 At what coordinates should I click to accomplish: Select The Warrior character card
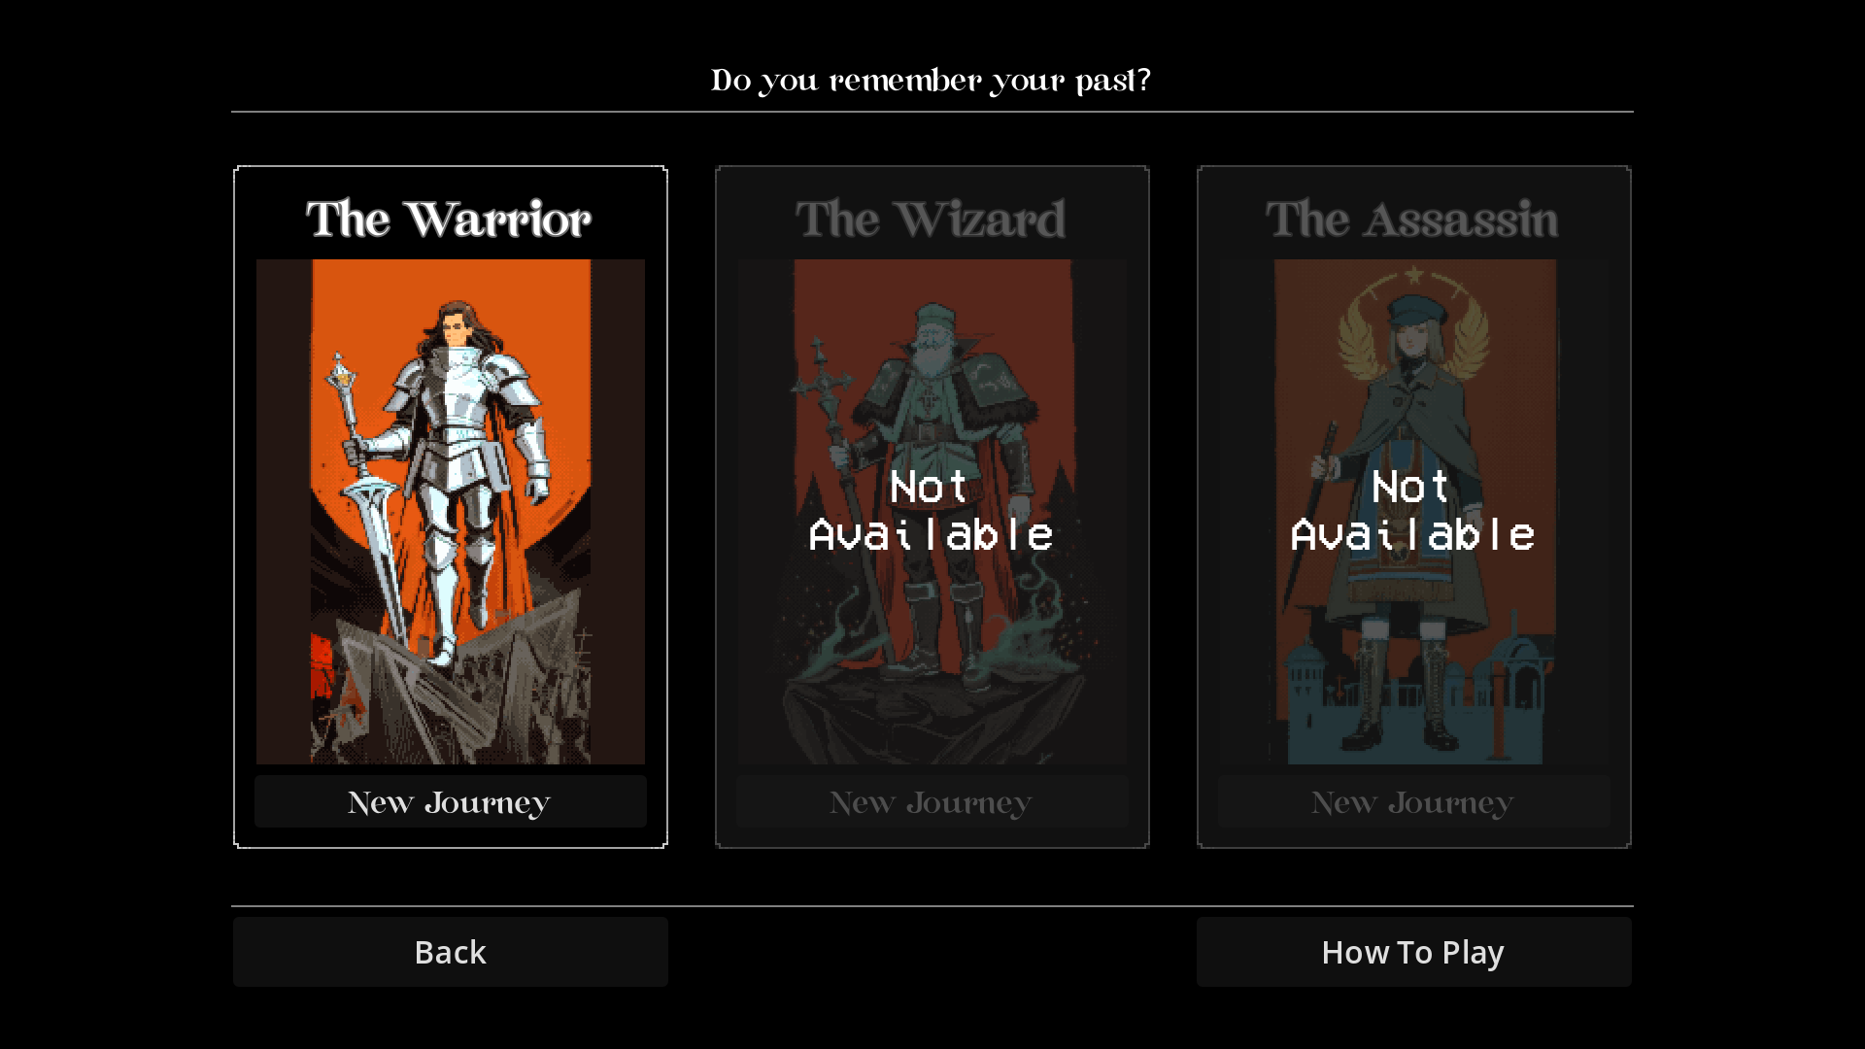450,506
